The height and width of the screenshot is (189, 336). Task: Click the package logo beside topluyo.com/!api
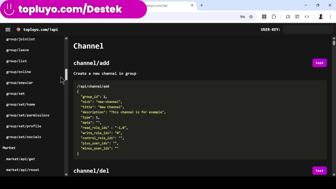[x=18, y=30]
